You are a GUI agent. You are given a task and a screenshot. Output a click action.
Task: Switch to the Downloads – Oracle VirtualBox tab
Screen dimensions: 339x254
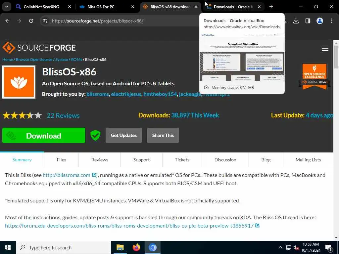point(233,7)
